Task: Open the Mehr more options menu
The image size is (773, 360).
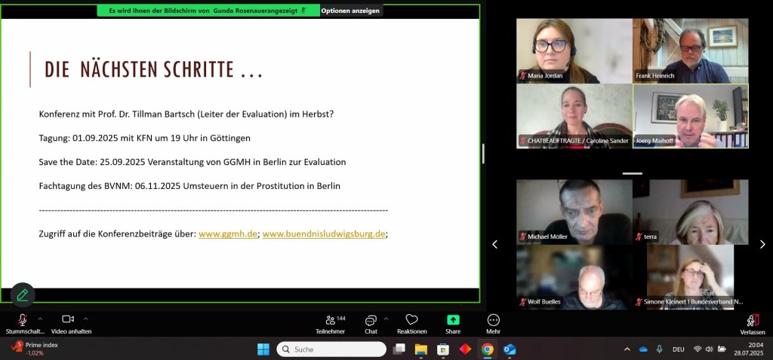Action: [493, 323]
